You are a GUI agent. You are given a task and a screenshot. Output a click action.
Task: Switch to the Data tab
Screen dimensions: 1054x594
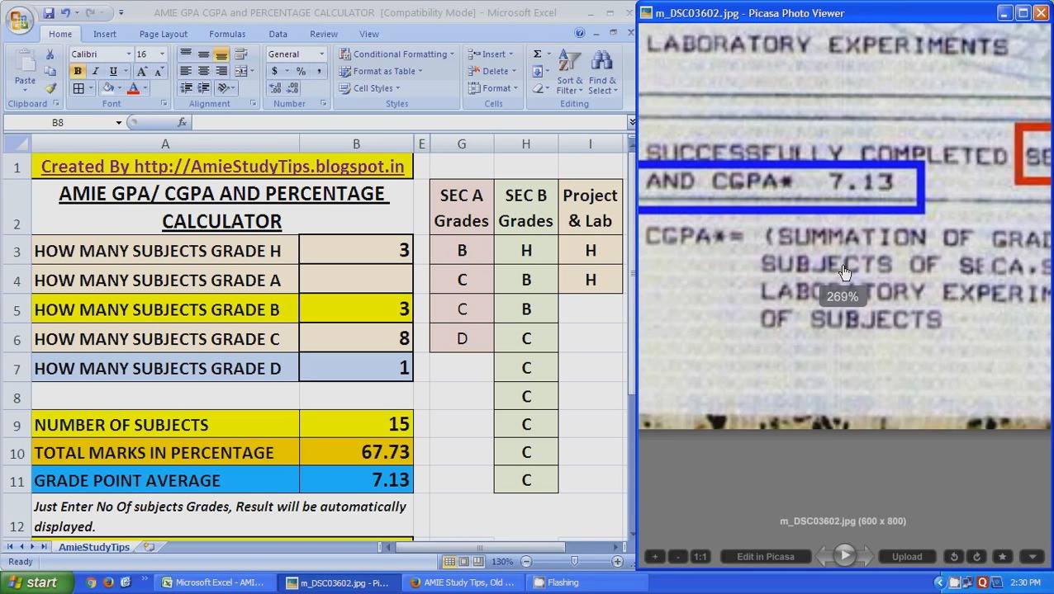click(x=278, y=34)
